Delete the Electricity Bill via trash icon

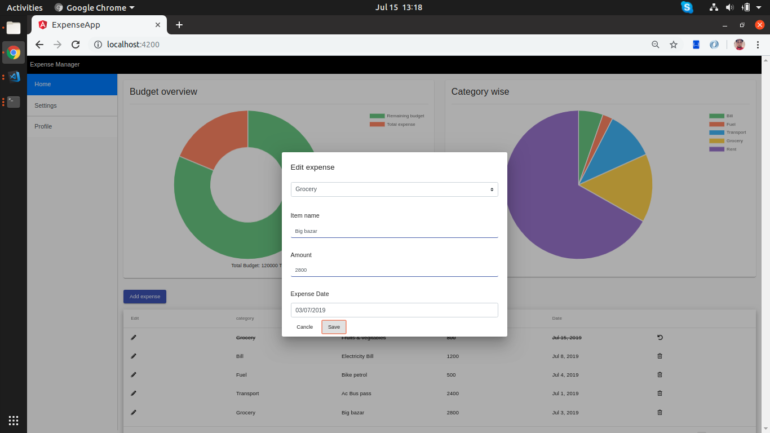point(660,356)
